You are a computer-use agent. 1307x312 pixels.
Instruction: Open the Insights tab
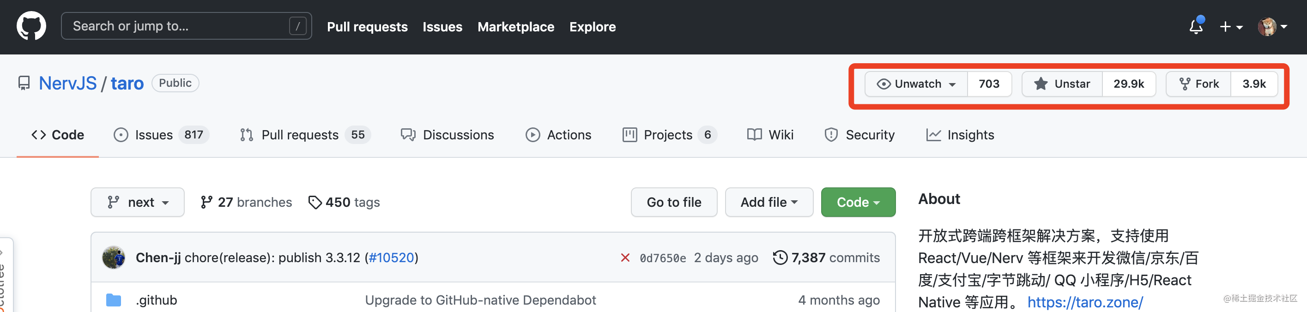(x=960, y=135)
